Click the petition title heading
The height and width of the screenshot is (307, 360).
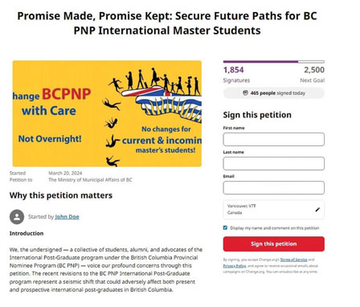pos(167,23)
